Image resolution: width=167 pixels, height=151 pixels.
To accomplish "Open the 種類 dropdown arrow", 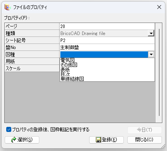I will [x=151, y=33].
